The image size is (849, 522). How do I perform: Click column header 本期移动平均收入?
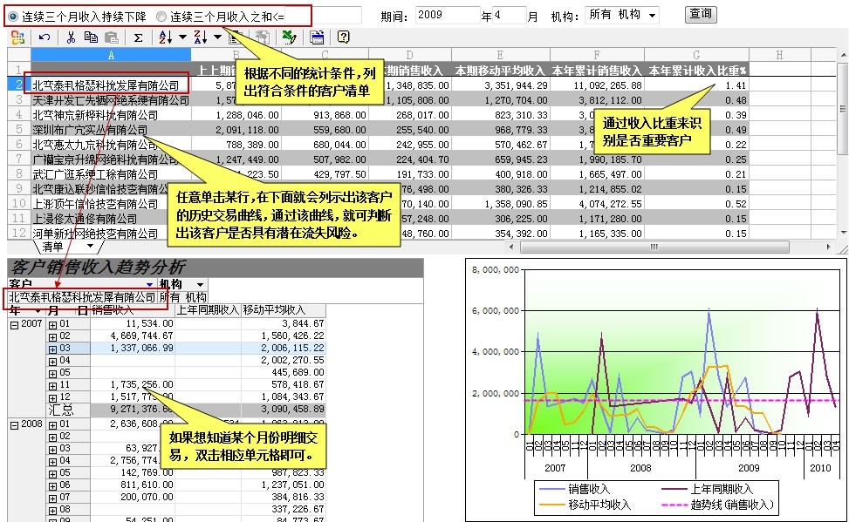pos(497,70)
